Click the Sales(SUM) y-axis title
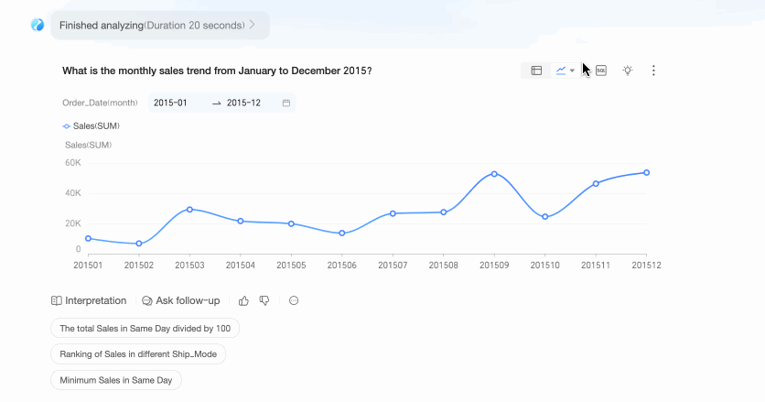 coord(89,145)
